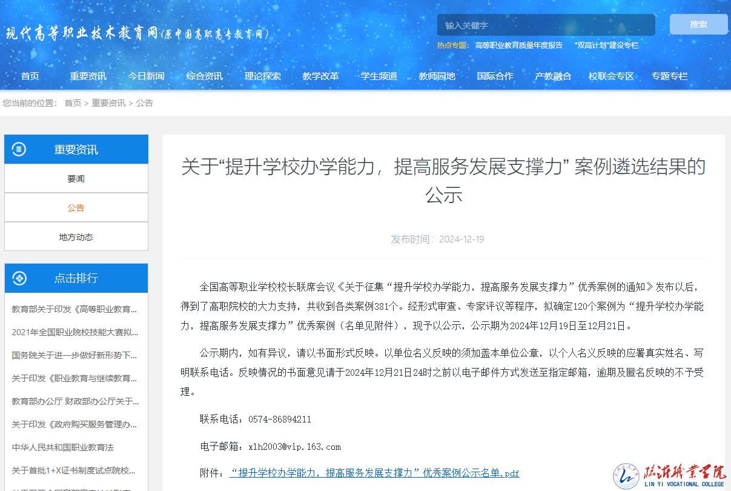This screenshot has height=491, width=731.
Task: Go to 今日新闻 in the navigation bar
Action: pos(146,76)
